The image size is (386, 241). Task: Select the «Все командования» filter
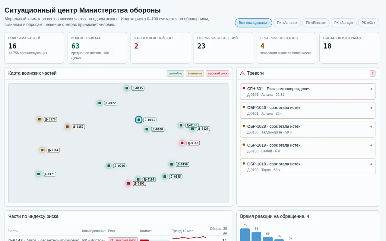point(253,23)
